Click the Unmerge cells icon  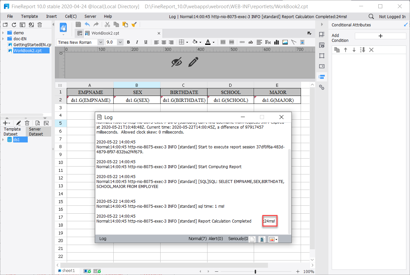232,42
